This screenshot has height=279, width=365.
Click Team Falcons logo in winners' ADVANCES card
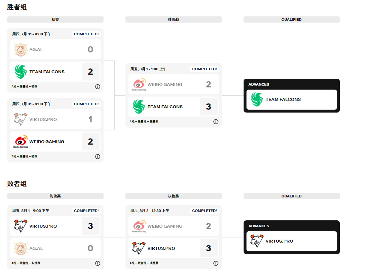pos(257,99)
